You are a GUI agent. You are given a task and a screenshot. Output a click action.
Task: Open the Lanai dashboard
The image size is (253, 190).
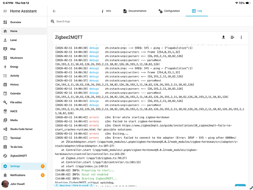(24, 40)
